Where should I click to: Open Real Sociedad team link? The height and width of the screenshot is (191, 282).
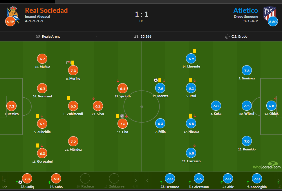46,10
